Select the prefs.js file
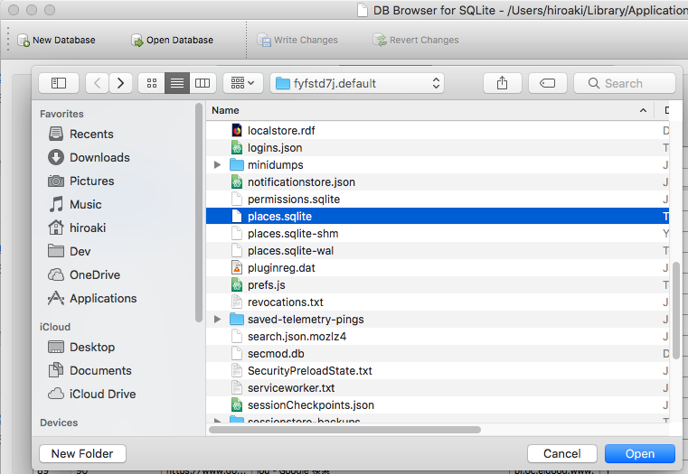Viewport: 688px width, 474px height. click(438, 284)
